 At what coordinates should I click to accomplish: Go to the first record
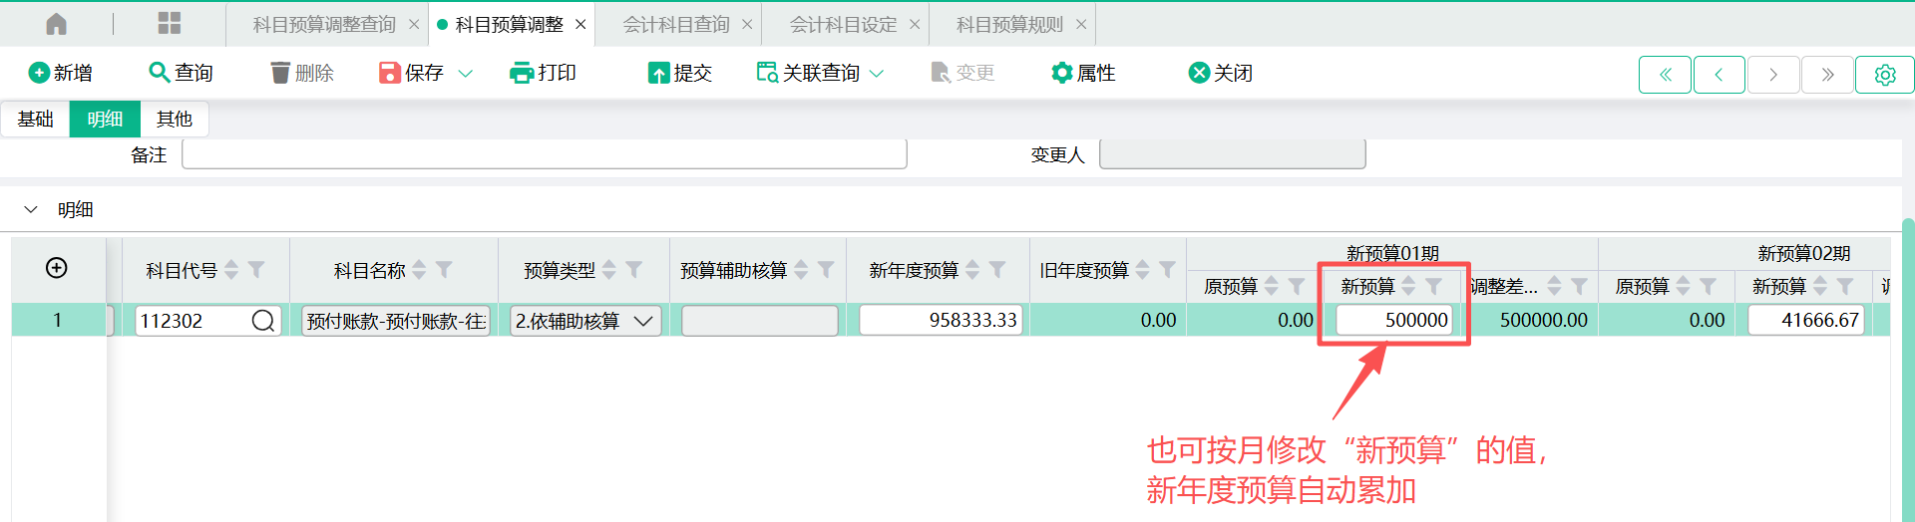[1665, 75]
